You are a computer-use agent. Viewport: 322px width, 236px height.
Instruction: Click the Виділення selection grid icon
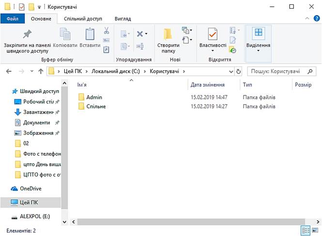point(259,32)
